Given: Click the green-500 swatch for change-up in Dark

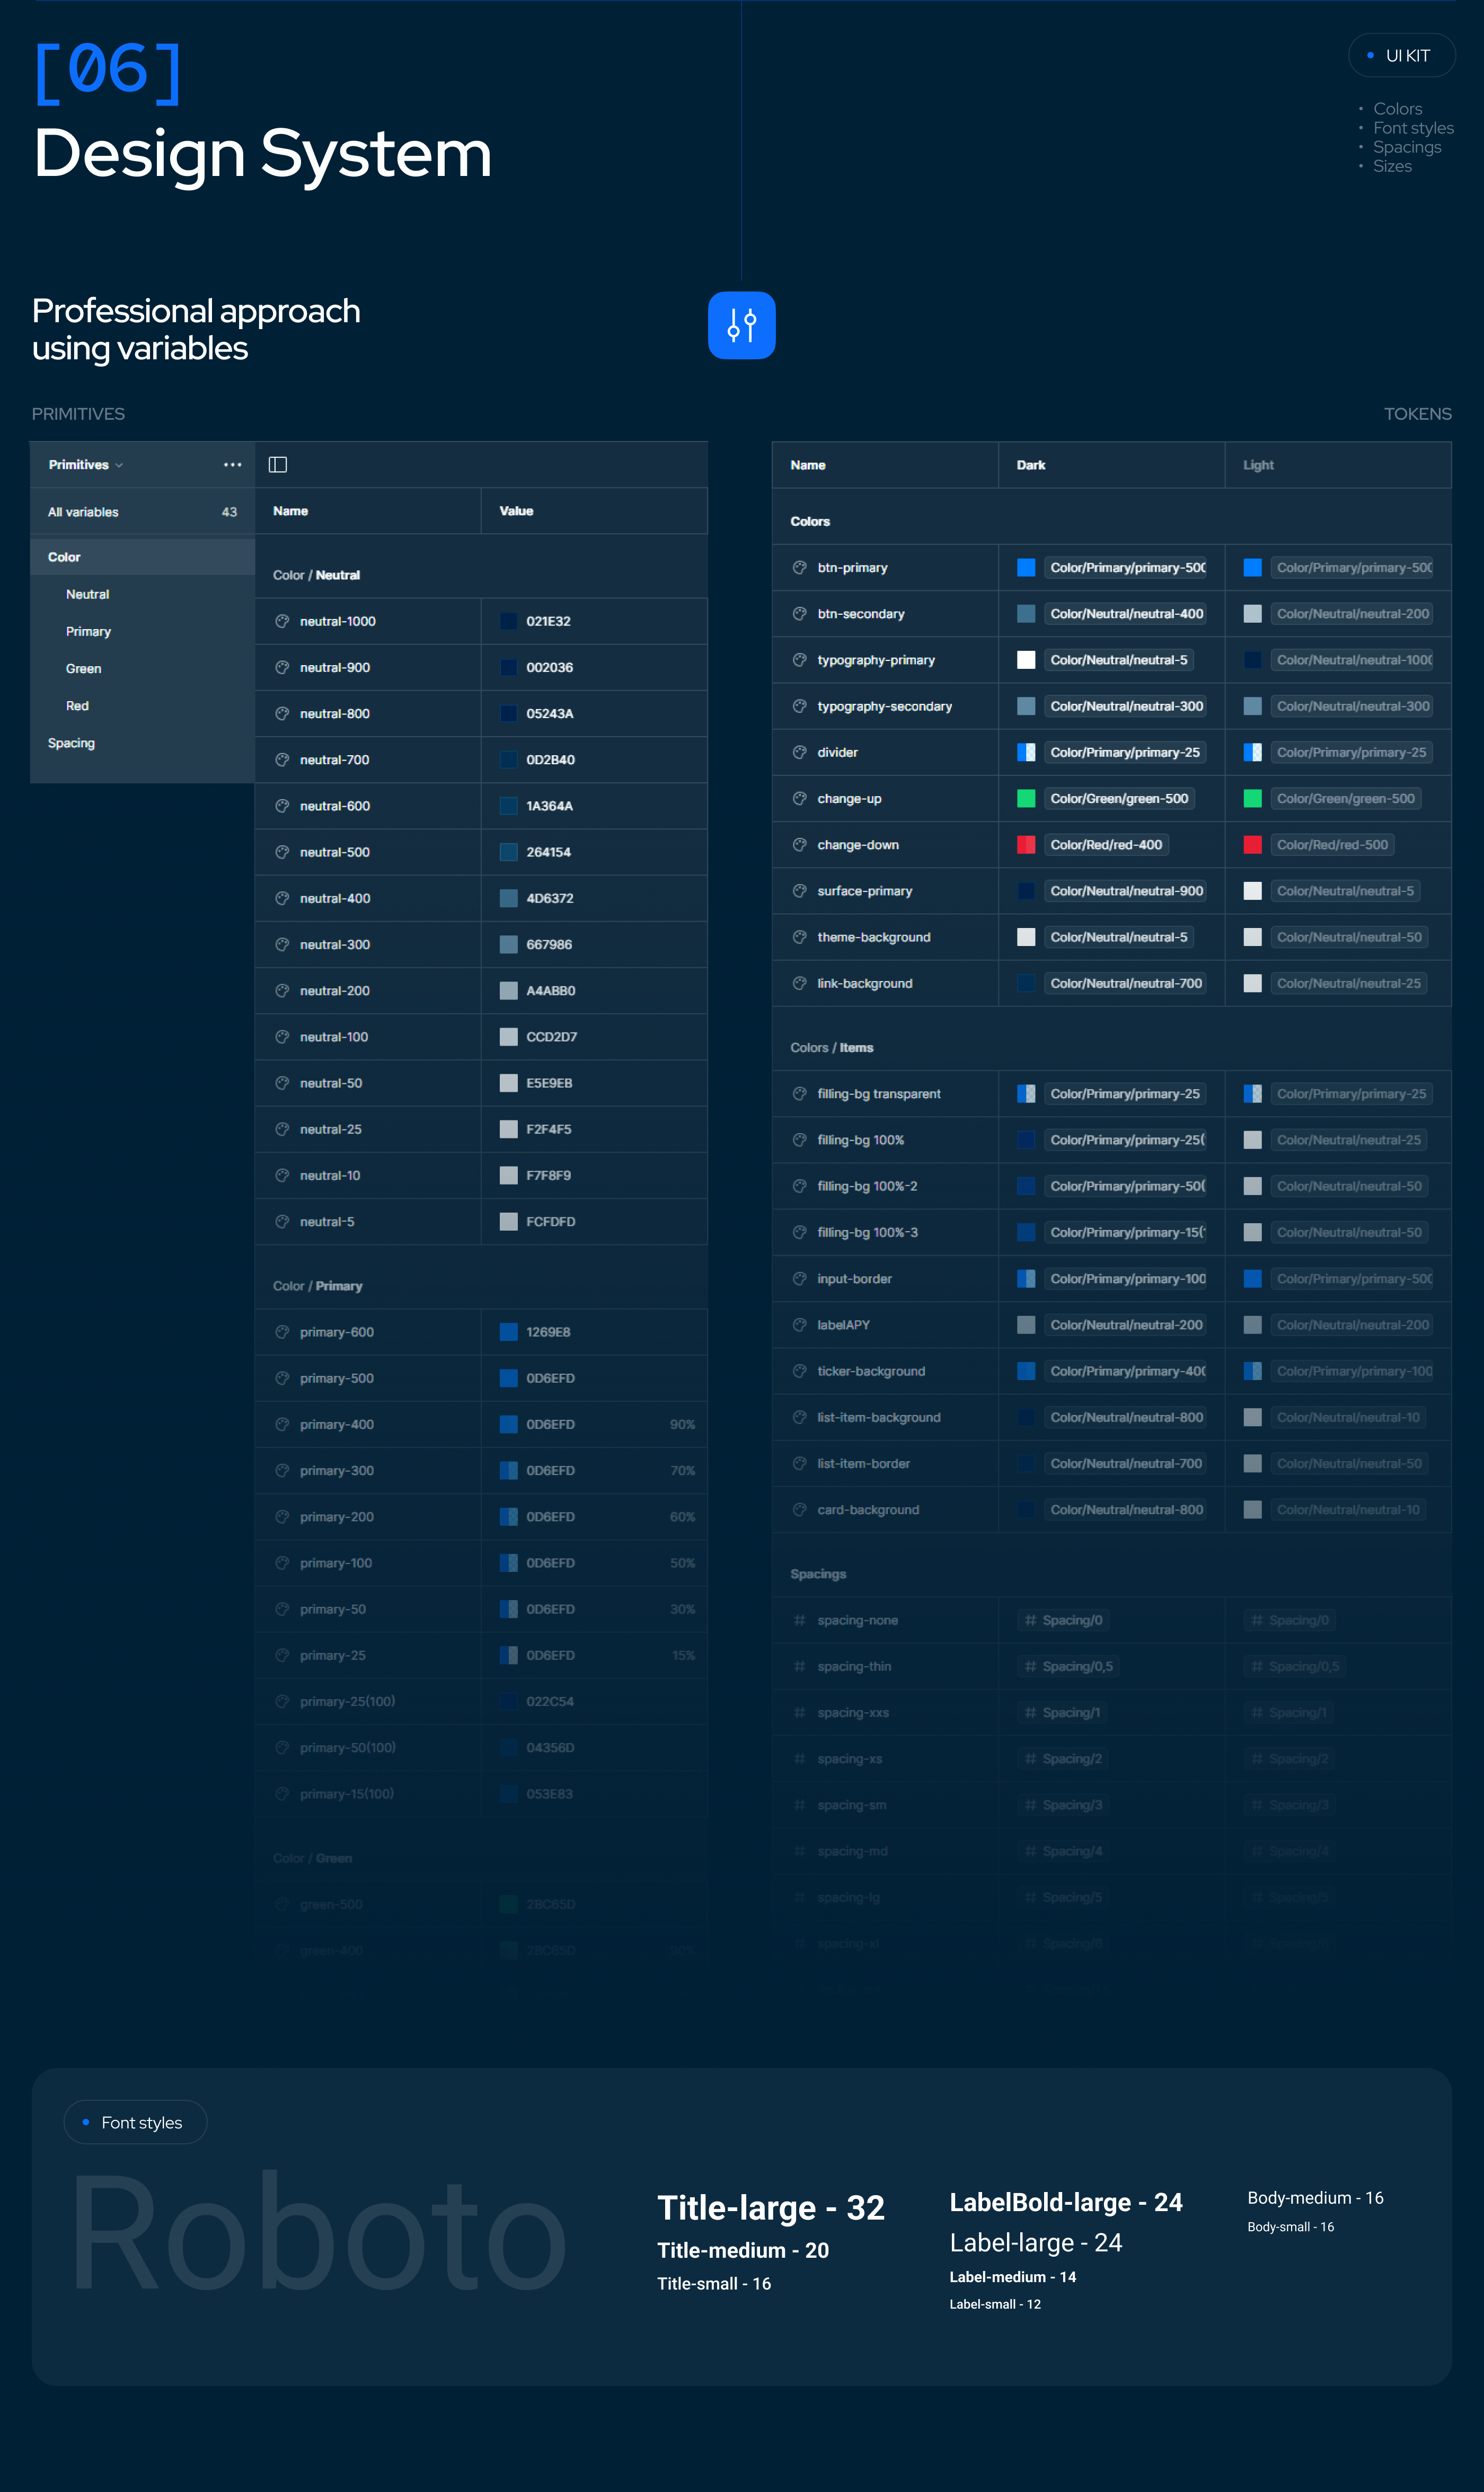Looking at the screenshot, I should pyautogui.click(x=1026, y=798).
